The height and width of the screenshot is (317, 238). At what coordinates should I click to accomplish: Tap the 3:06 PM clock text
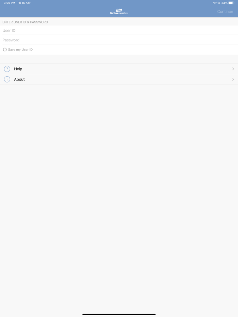pos(9,3)
